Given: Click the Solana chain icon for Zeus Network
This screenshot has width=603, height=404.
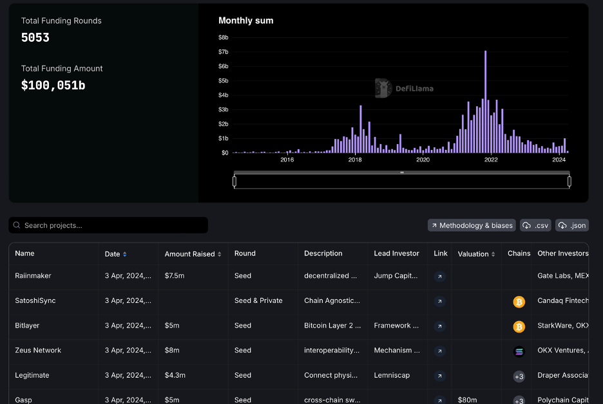Looking at the screenshot, I should [519, 352].
